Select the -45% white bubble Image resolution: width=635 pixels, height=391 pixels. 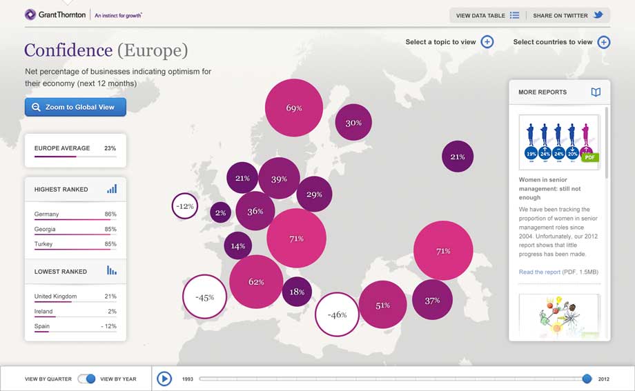204,297
